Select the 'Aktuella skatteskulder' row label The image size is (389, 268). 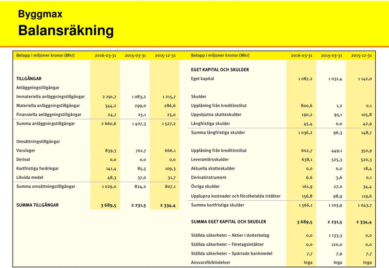[x=213, y=168]
